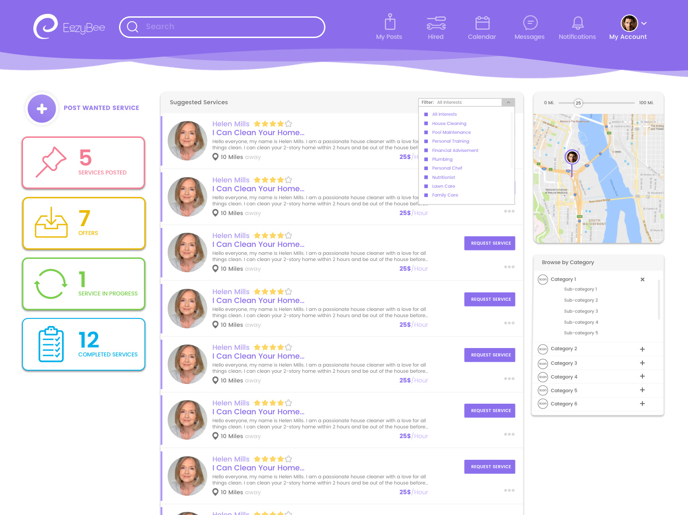Open Helen Mills' profile link
Screen dimensions: 688x515
(x=231, y=235)
